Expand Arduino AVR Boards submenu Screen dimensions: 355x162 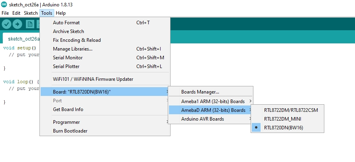[210, 119]
